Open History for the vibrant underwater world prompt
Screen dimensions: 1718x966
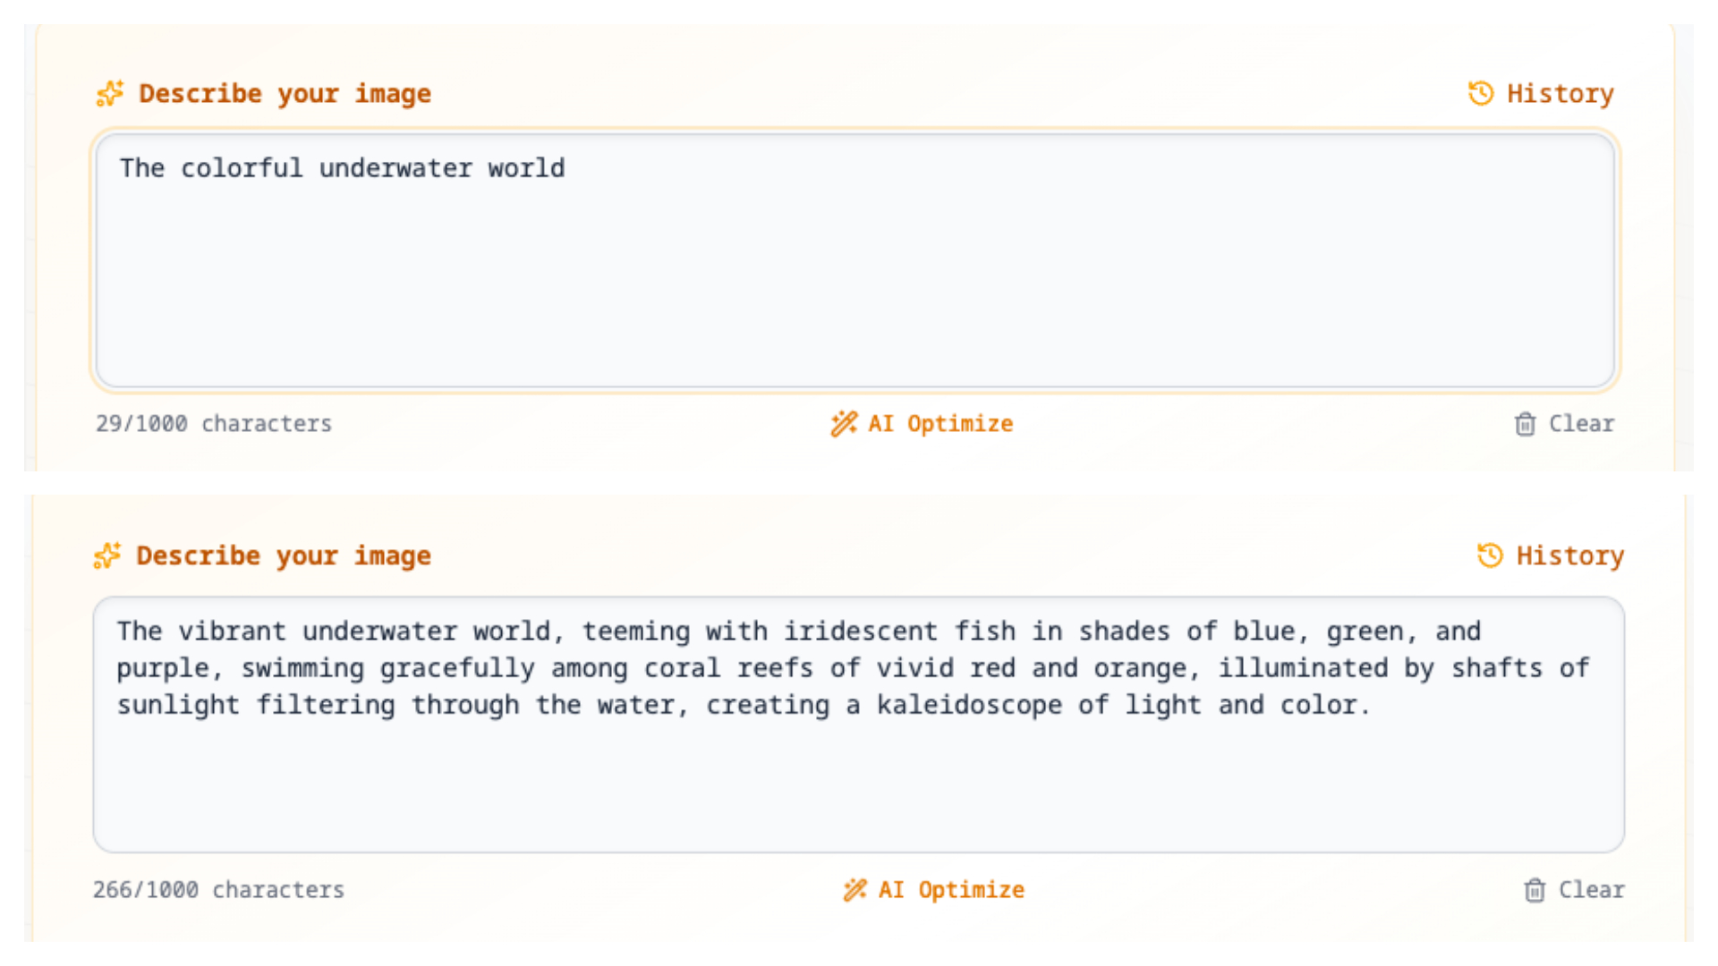click(x=1569, y=555)
